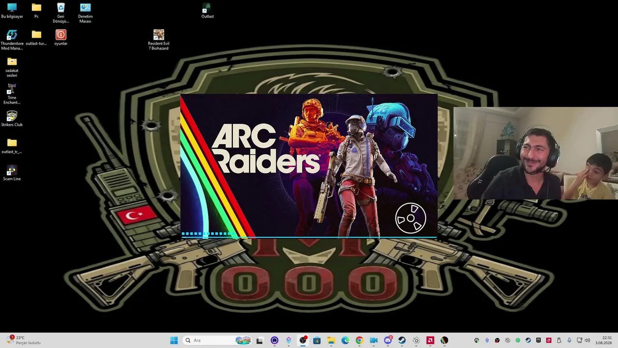This screenshot has width=618, height=348.
Task: Select the Geri Dönüşüm recycle bin icon
Action: point(61,13)
